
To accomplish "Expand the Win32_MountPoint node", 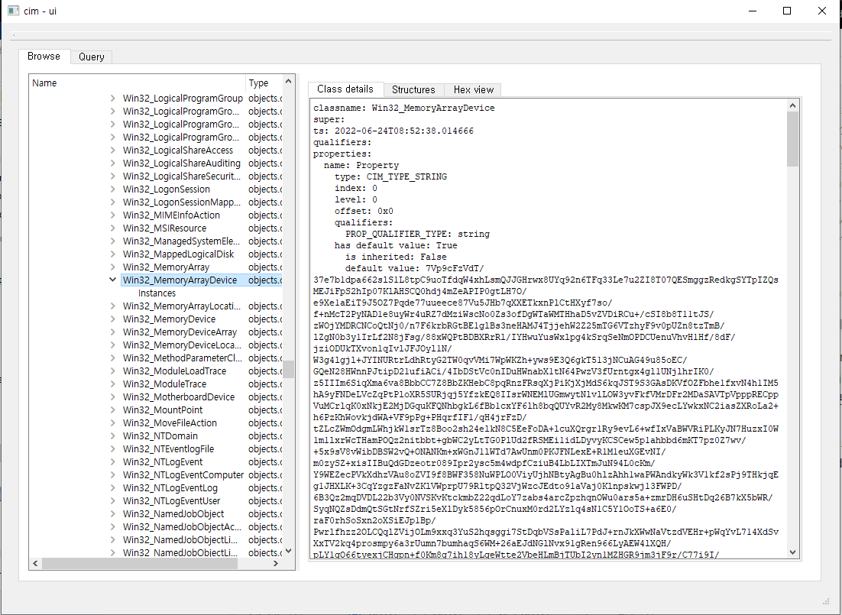I will (x=113, y=409).
